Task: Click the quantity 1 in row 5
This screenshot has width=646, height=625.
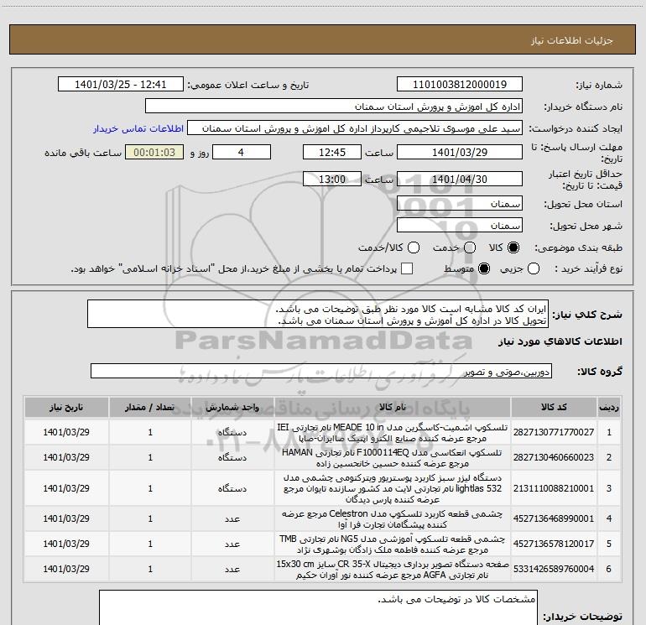Action: tap(150, 544)
